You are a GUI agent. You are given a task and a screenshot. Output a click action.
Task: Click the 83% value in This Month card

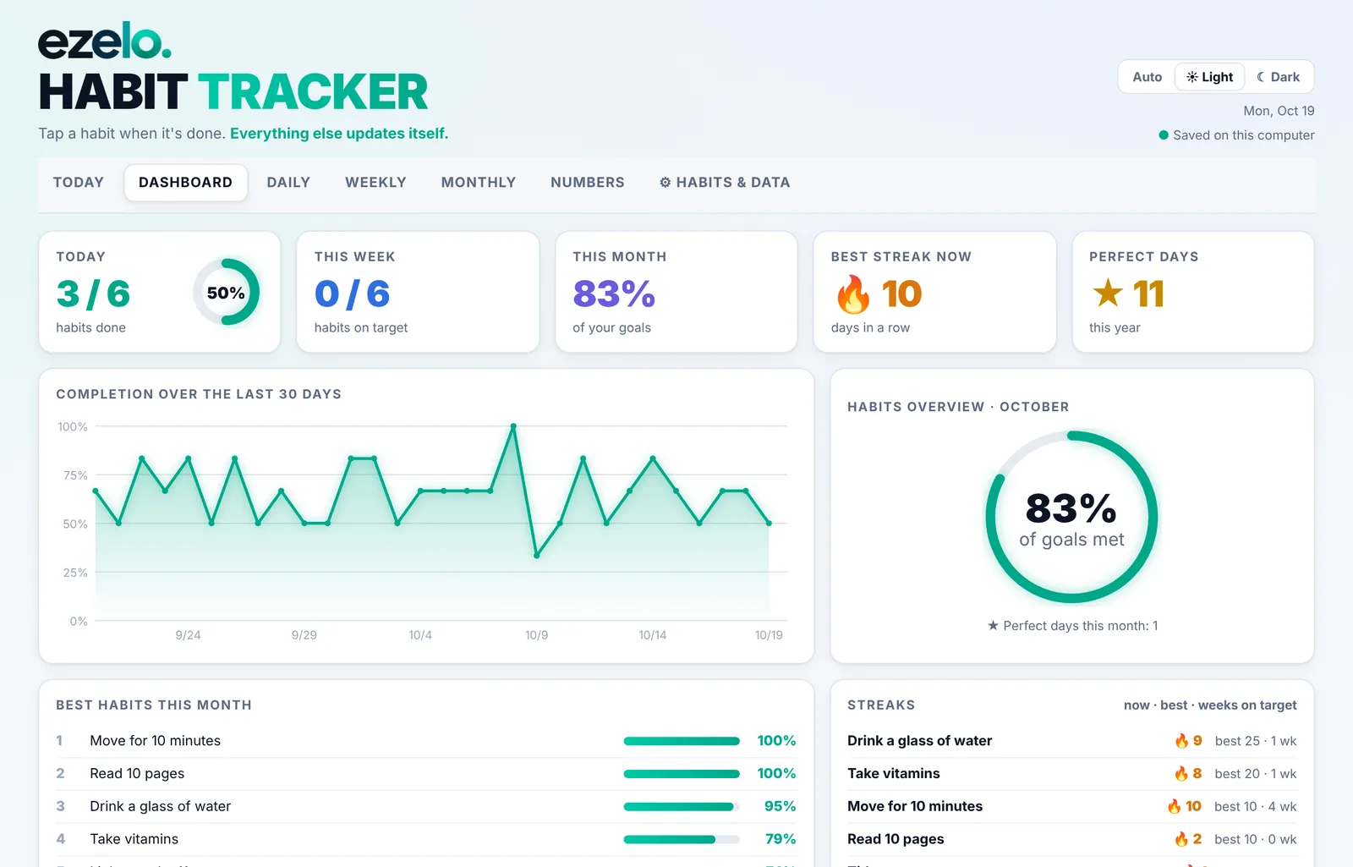click(x=614, y=294)
